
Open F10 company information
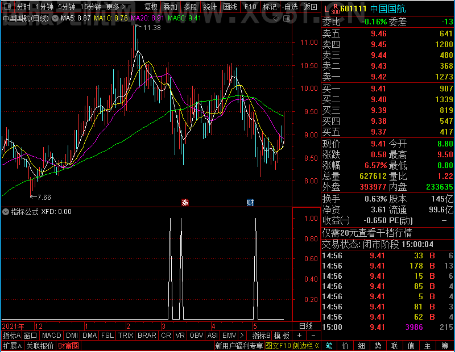pos(250,7)
